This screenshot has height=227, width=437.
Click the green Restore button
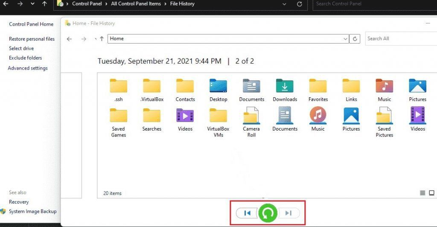tap(268, 212)
